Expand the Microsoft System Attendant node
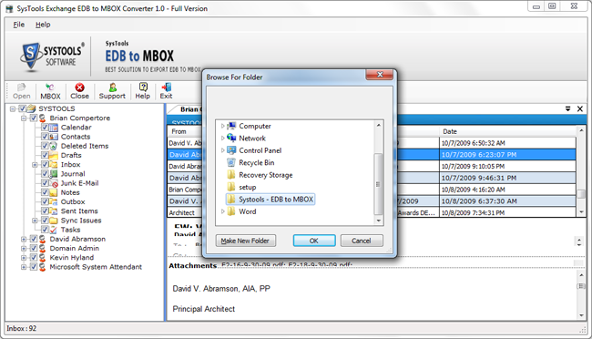Image resolution: width=592 pixels, height=339 pixels. [24, 267]
